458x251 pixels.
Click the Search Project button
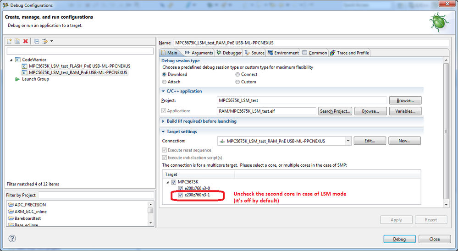[335, 111]
